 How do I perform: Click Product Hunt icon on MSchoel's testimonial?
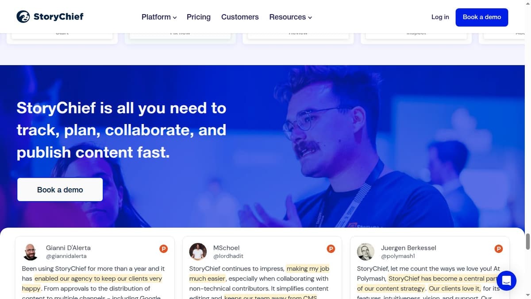point(331,249)
